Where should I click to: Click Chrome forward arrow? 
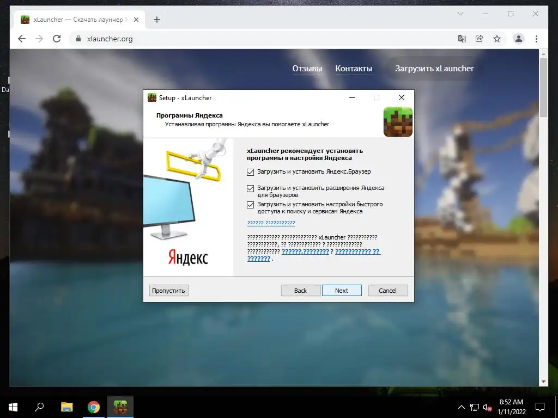click(x=39, y=39)
